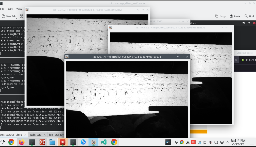
Task: Click the Paste button in Konsole toolbar
Action: coord(235,16)
